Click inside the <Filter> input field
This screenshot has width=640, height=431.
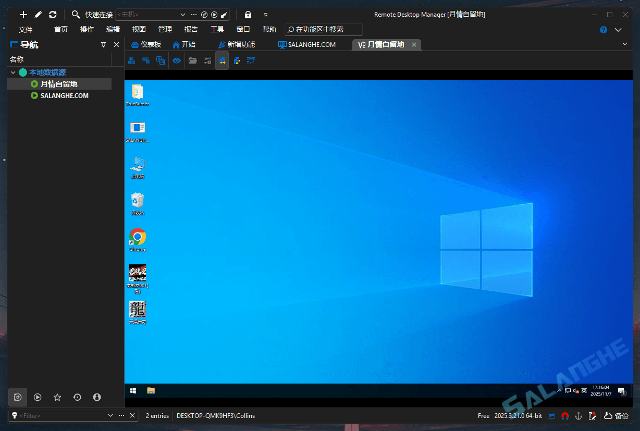pyautogui.click(x=57, y=415)
